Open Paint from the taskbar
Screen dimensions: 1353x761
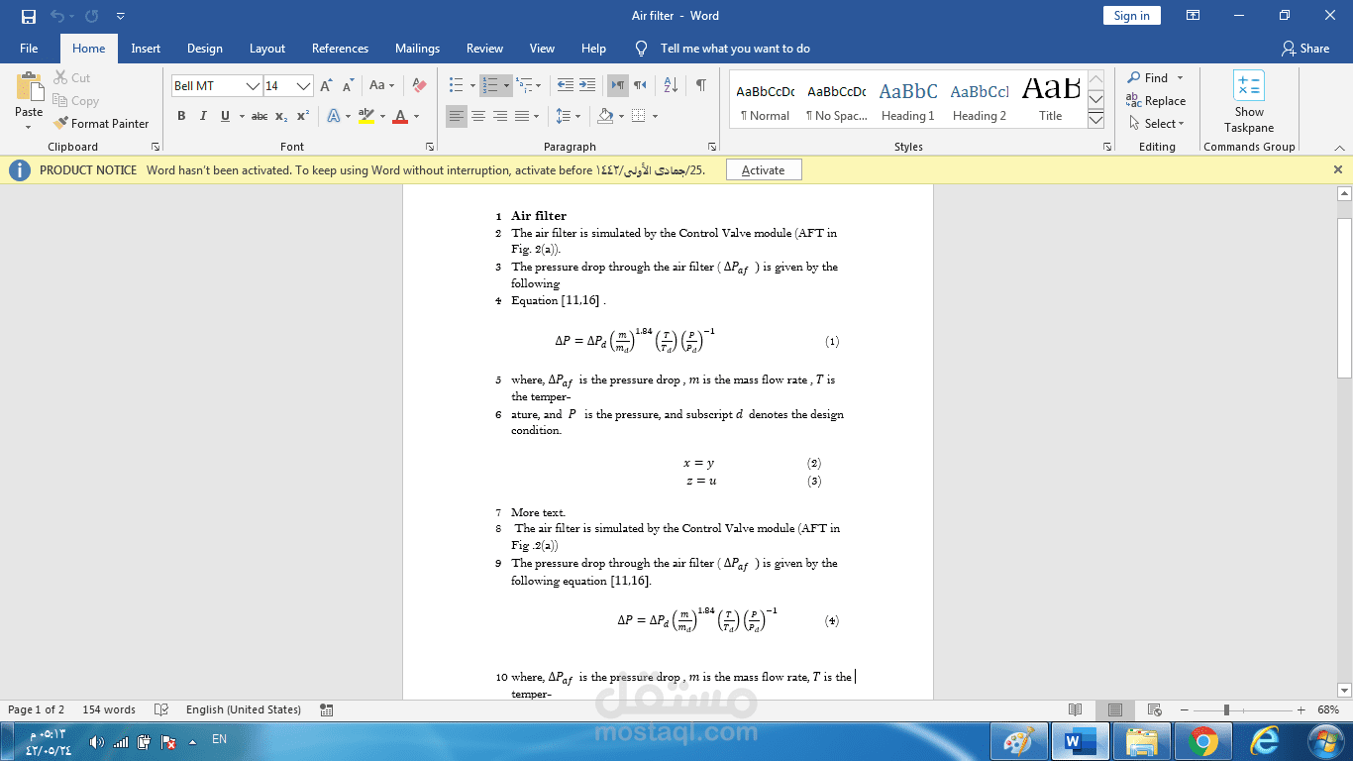coord(1019,741)
